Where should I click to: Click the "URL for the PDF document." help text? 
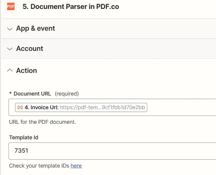click(42, 122)
